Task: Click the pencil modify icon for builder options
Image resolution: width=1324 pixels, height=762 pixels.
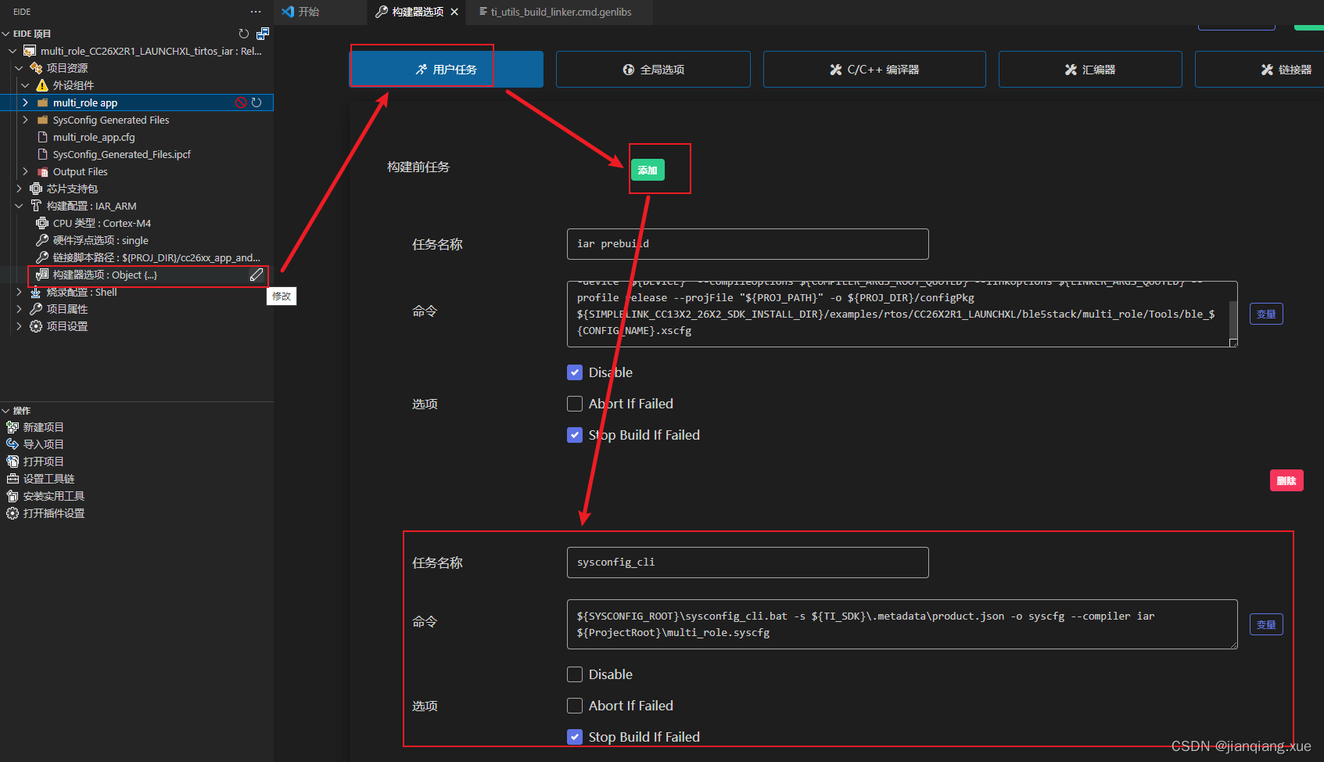Action: pos(257,275)
